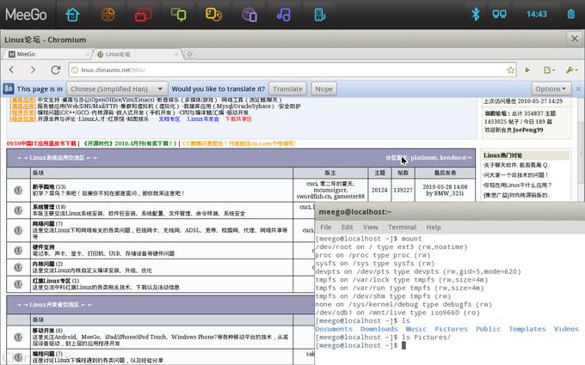Switch to the MeeGo tab
Image resolution: width=585 pixels, height=365 pixels.
(46, 54)
